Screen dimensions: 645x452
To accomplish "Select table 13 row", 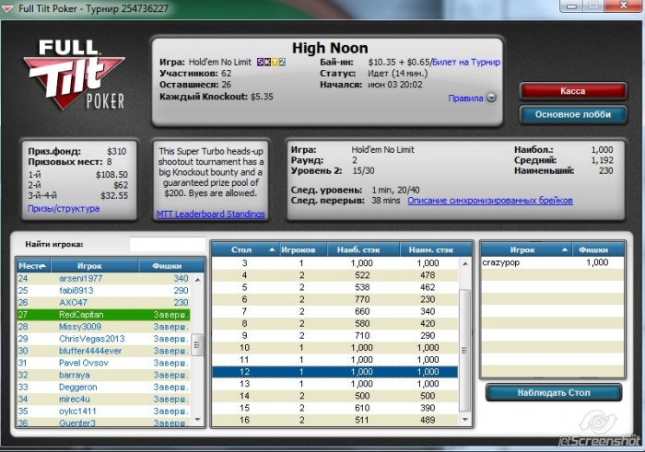I will click(335, 384).
